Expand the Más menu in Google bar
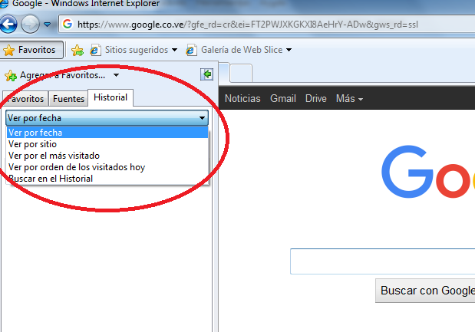Screen dimensions: 475x332 349,98
